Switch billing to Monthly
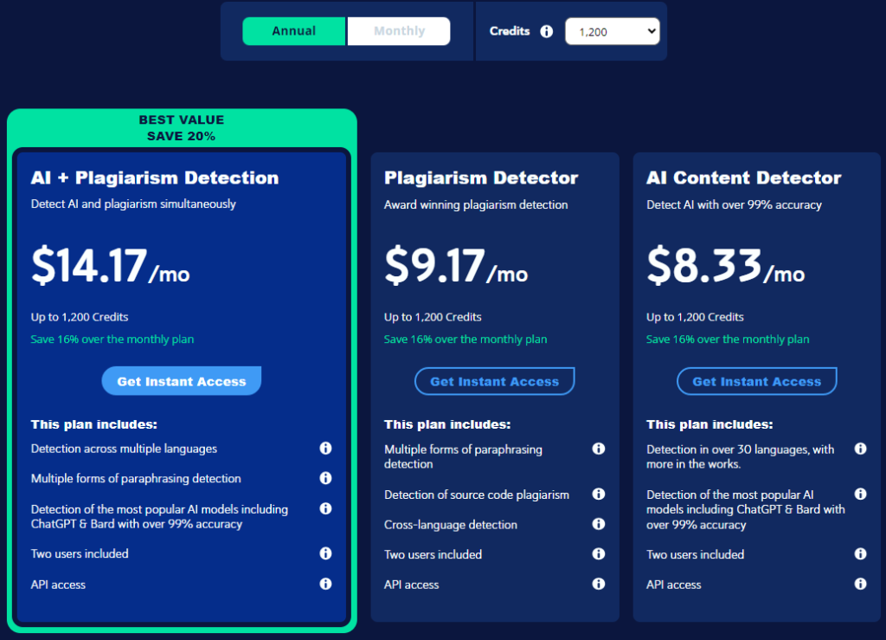Viewport: 886px width, 640px height. pos(398,30)
